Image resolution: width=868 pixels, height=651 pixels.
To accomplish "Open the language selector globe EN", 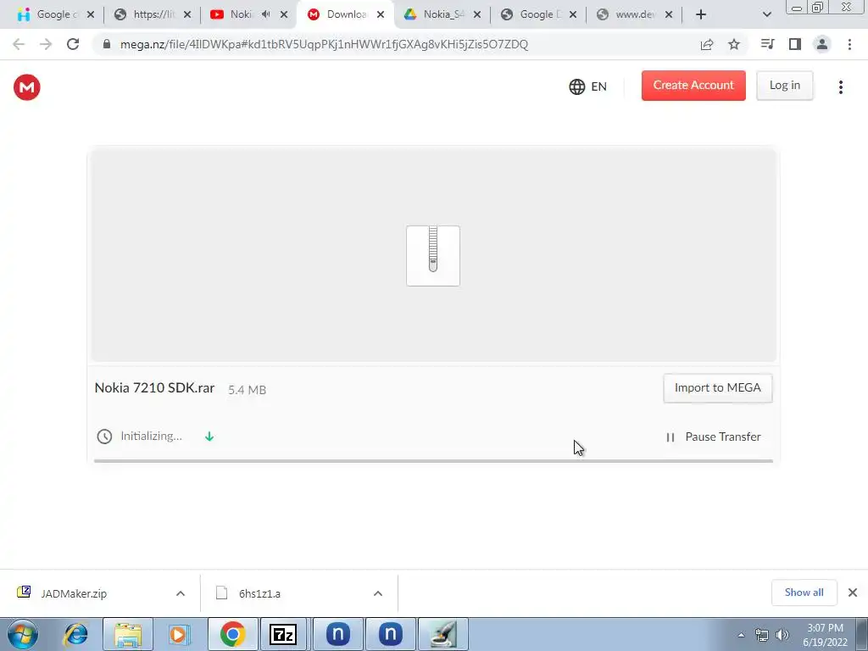I will [588, 86].
